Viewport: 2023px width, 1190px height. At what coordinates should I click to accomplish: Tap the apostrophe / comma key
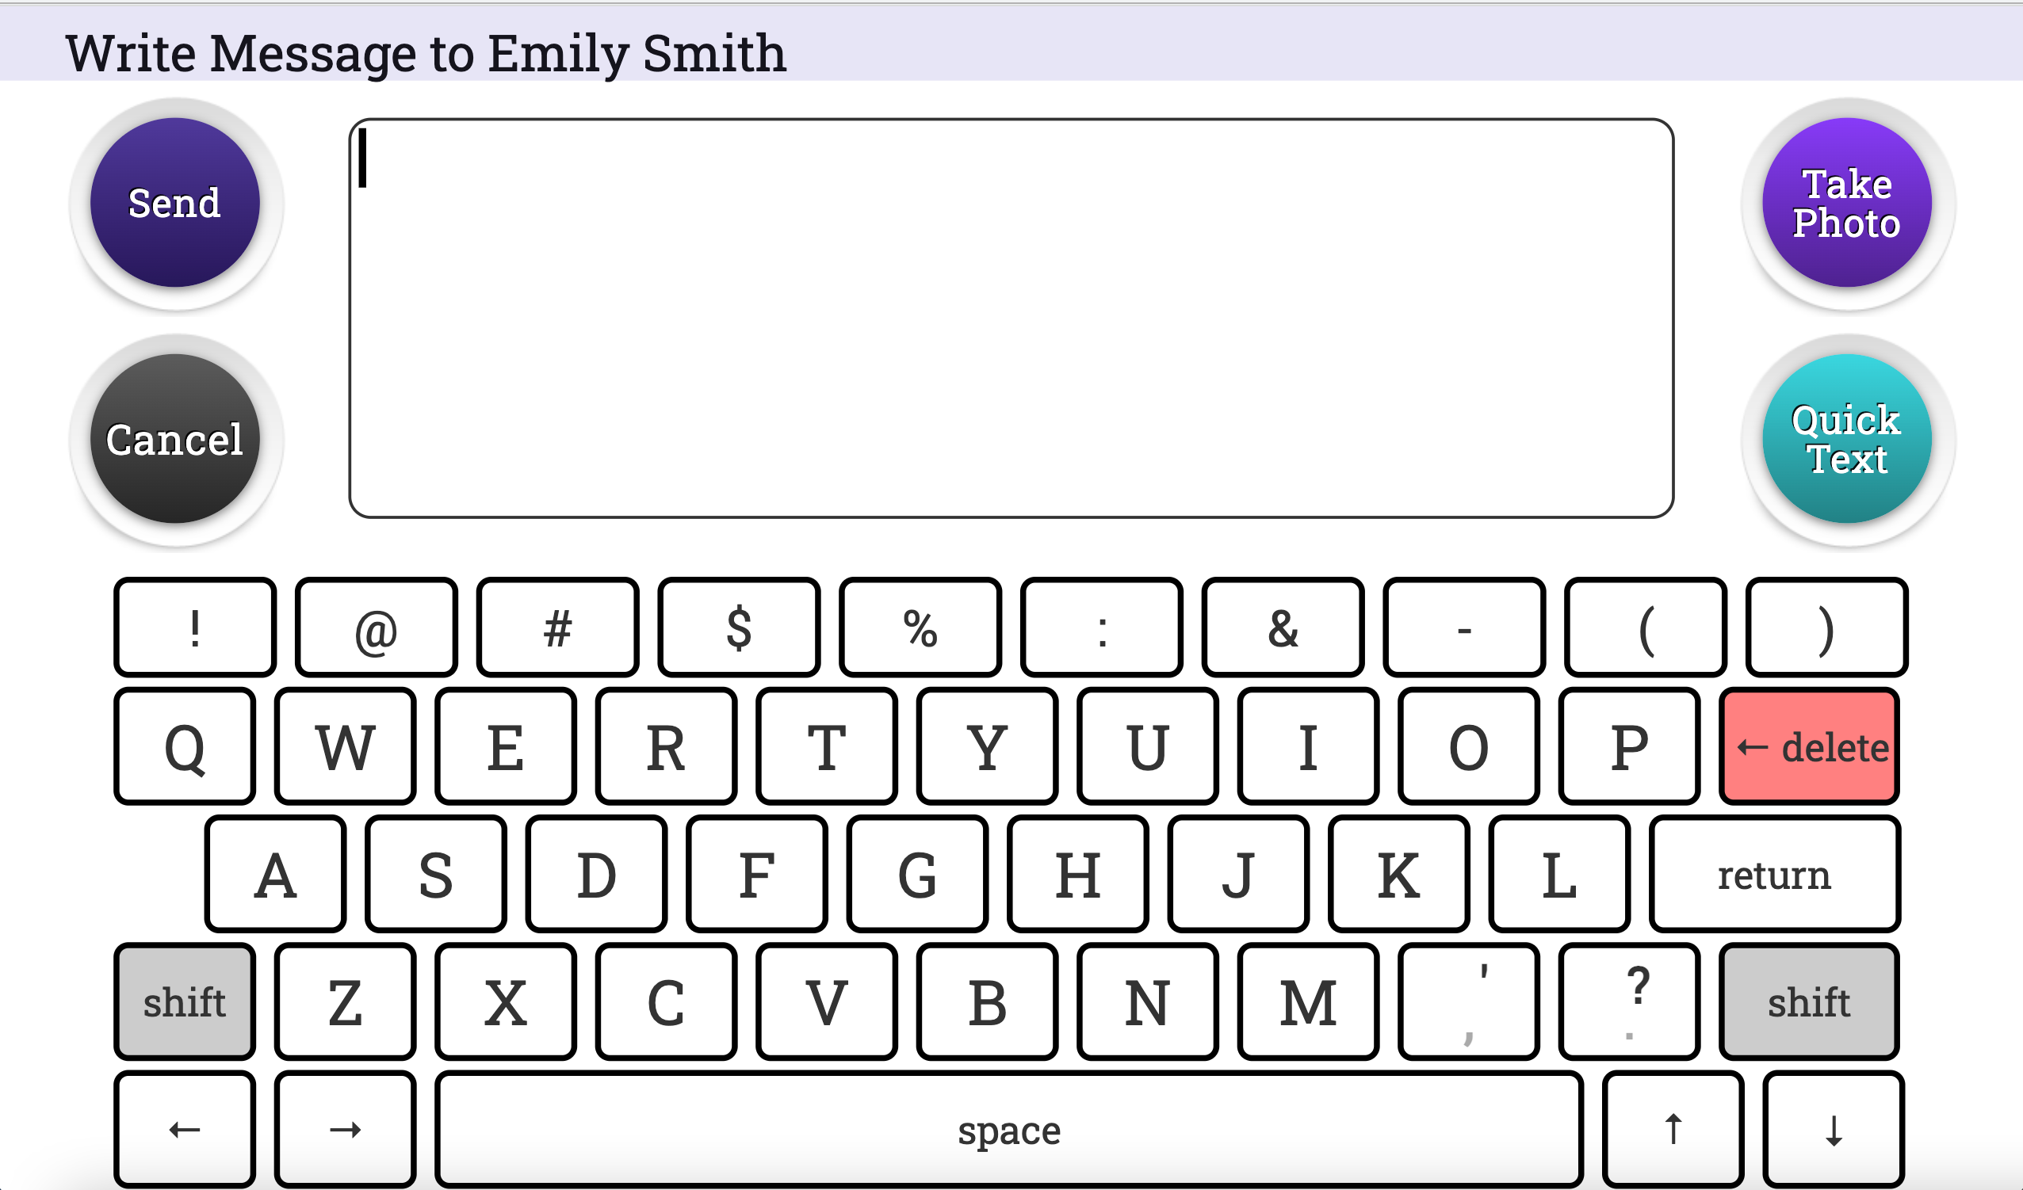(x=1468, y=1001)
